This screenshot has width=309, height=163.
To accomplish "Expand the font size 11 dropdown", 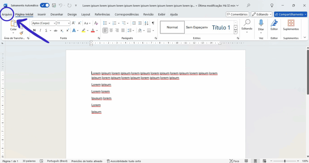I will [68, 23].
